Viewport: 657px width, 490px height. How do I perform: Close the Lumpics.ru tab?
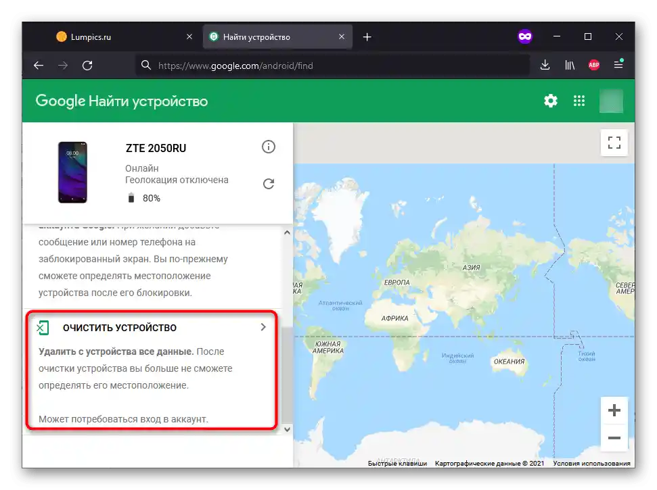189,36
